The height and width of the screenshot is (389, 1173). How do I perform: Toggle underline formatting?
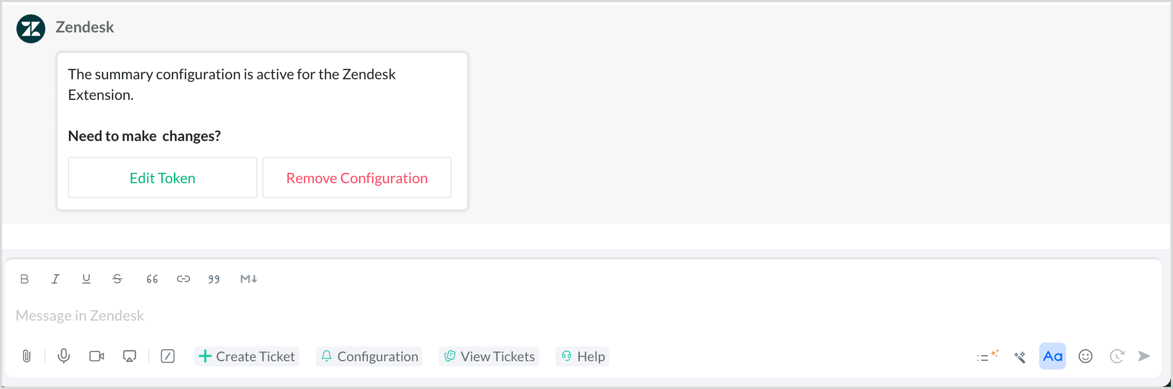point(86,279)
